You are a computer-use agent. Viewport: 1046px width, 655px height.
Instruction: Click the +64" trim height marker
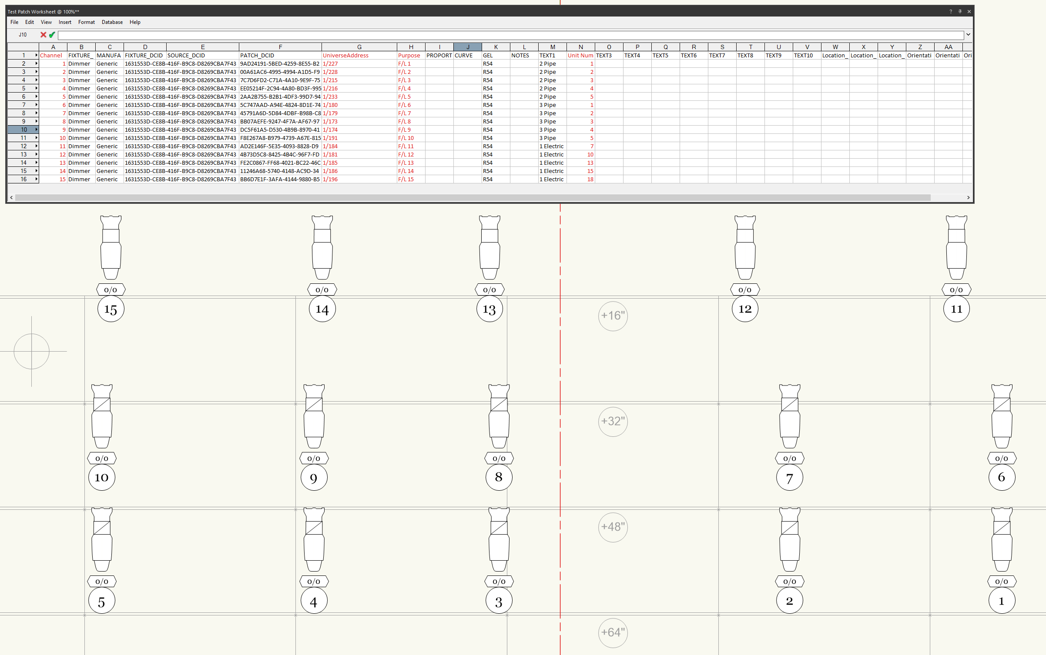pos(613,633)
